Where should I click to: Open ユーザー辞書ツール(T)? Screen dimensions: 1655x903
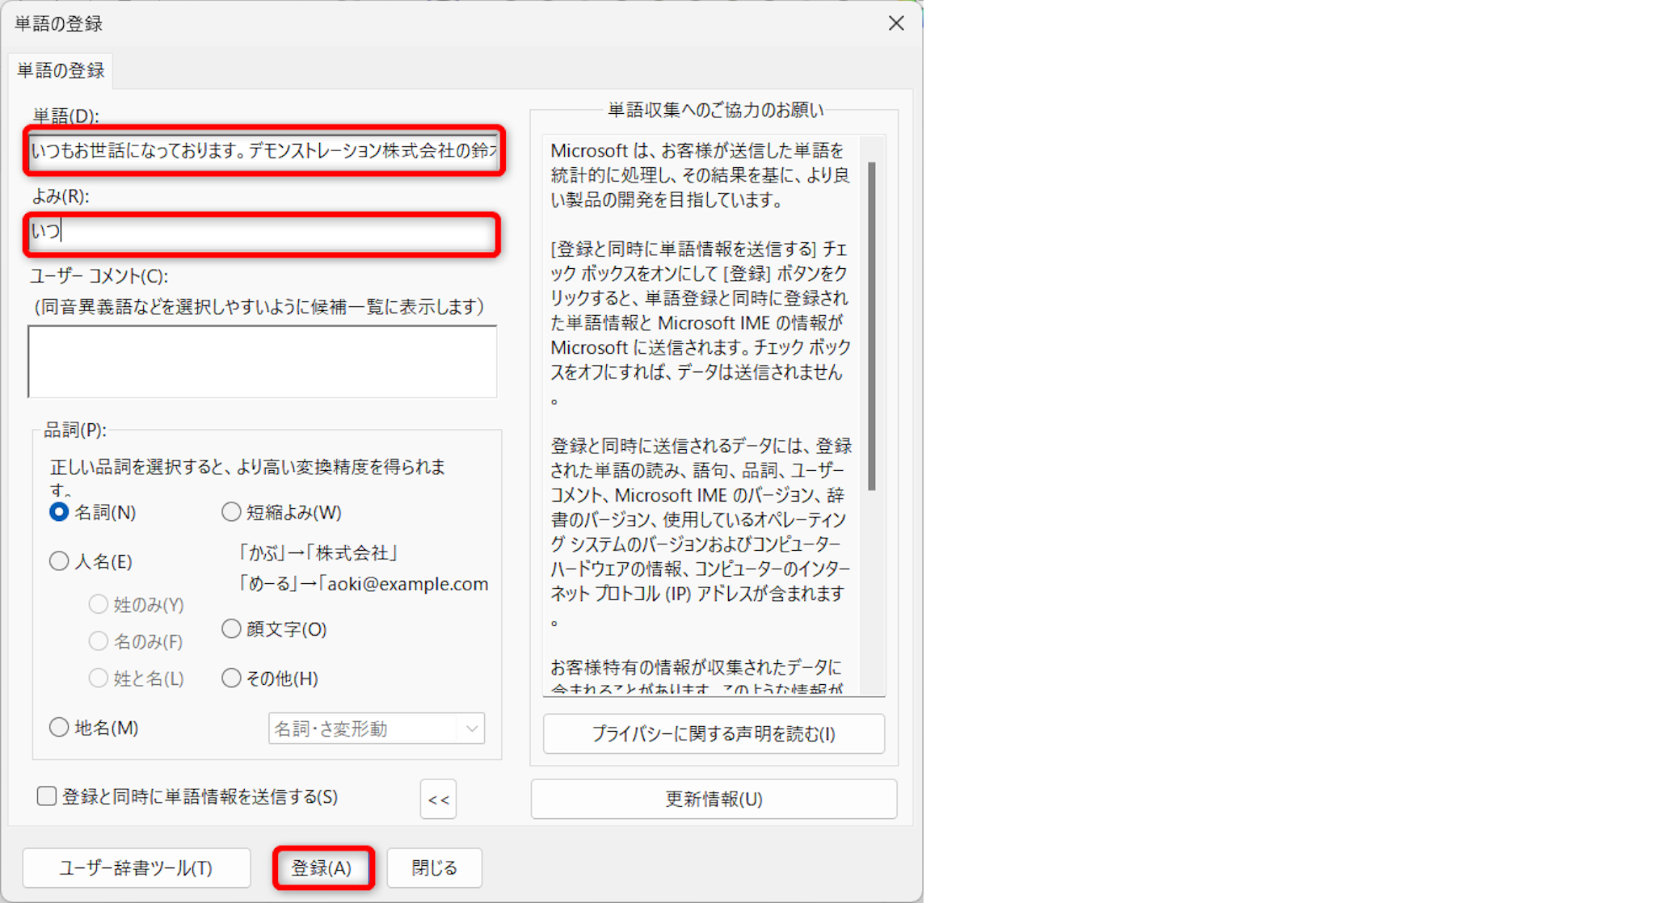tap(136, 867)
